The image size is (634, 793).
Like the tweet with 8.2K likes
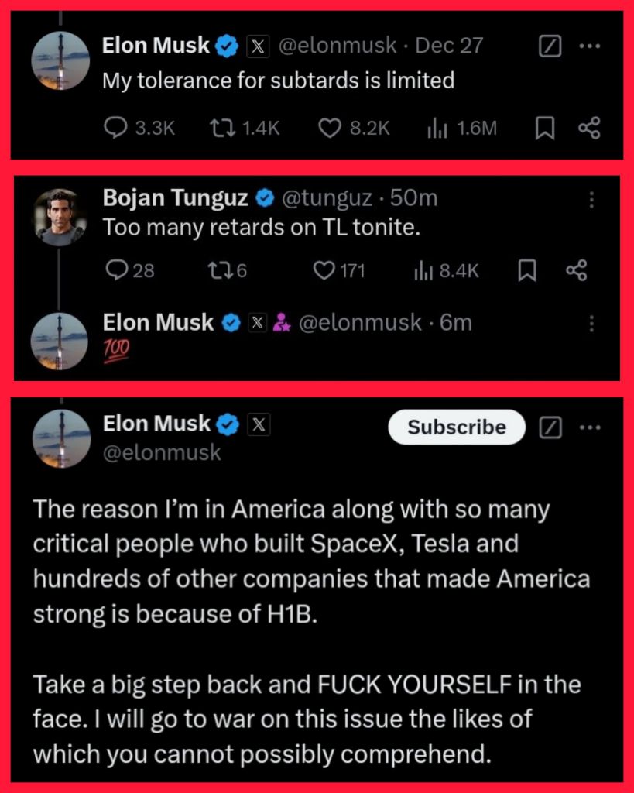coord(354,129)
